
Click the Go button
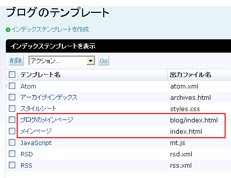[104, 60]
